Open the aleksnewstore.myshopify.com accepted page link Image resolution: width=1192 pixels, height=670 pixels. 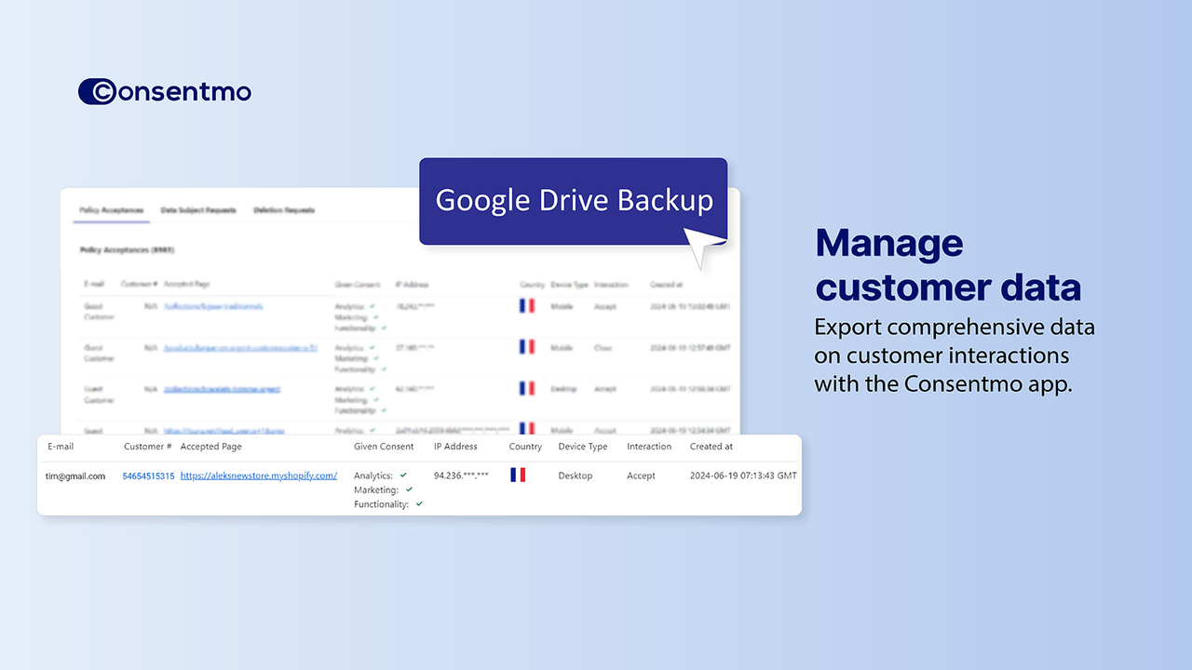click(x=259, y=475)
